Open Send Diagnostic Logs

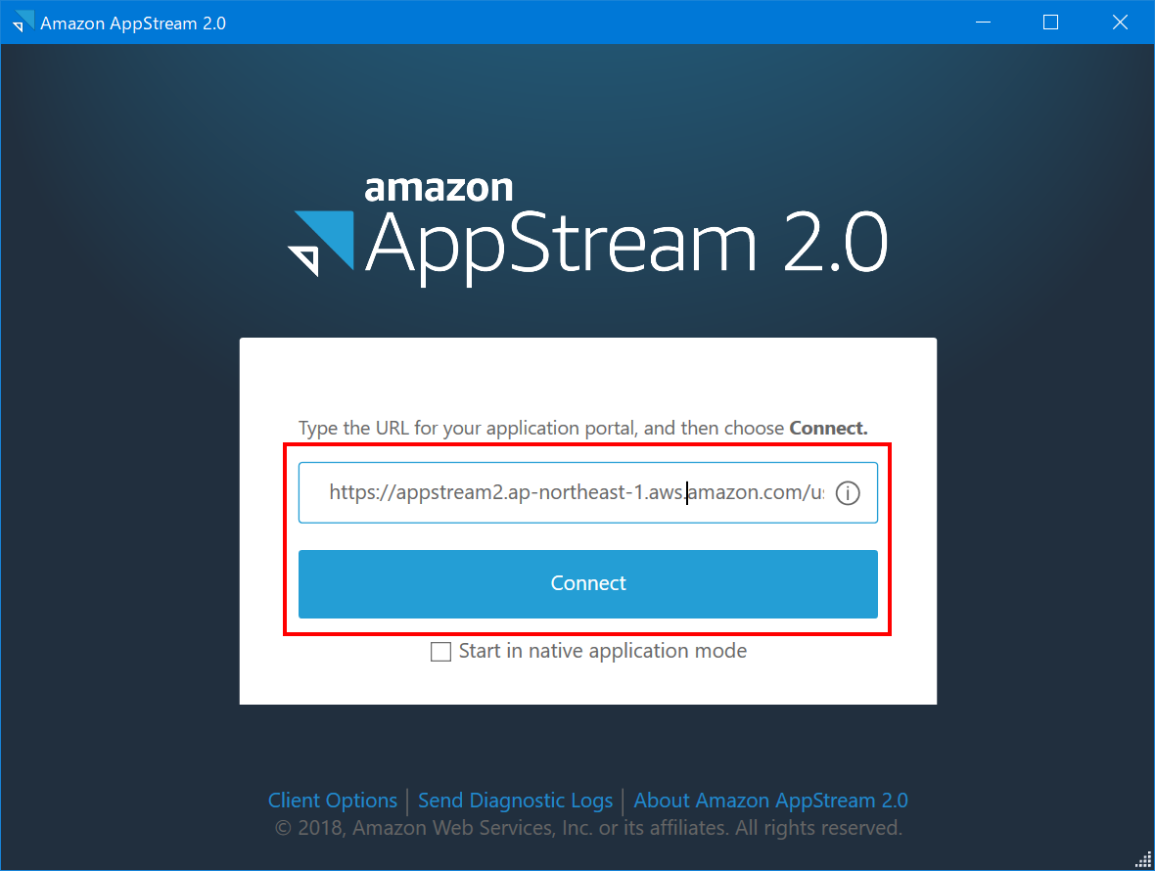[x=515, y=800]
